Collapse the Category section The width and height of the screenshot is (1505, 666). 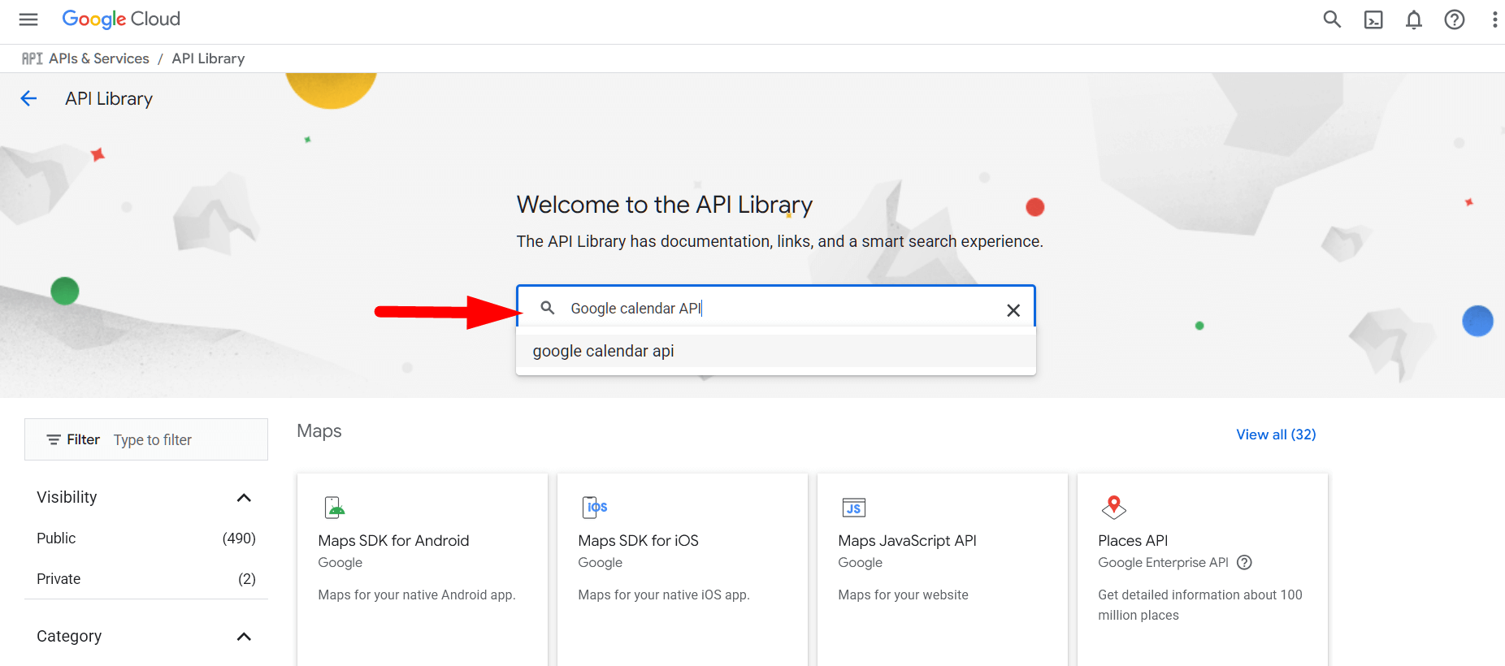pos(244,636)
